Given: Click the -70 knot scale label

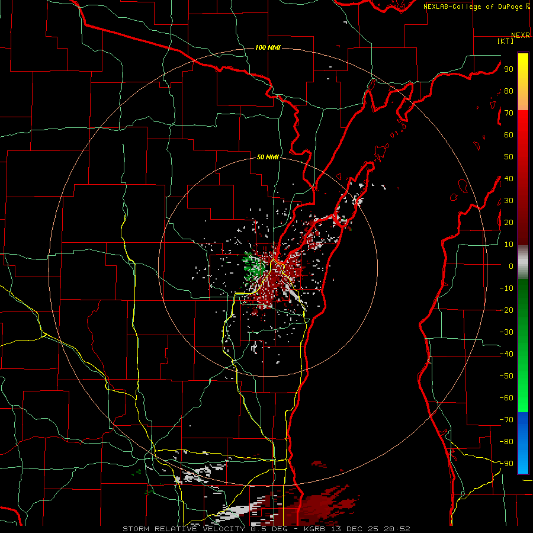Looking at the screenshot, I should pyautogui.click(x=506, y=419).
